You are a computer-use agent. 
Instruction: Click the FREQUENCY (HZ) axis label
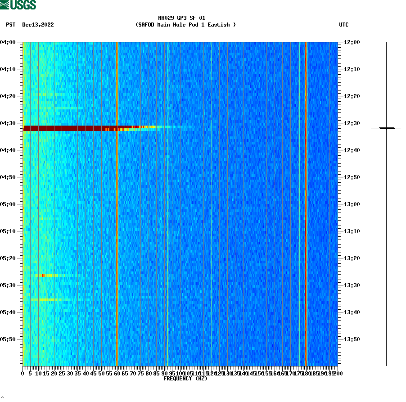point(185,379)
